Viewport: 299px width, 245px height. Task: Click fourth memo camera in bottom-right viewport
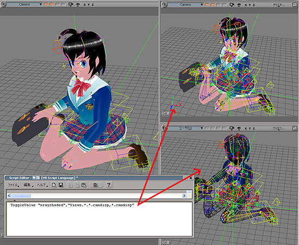pyautogui.click(x=224, y=128)
